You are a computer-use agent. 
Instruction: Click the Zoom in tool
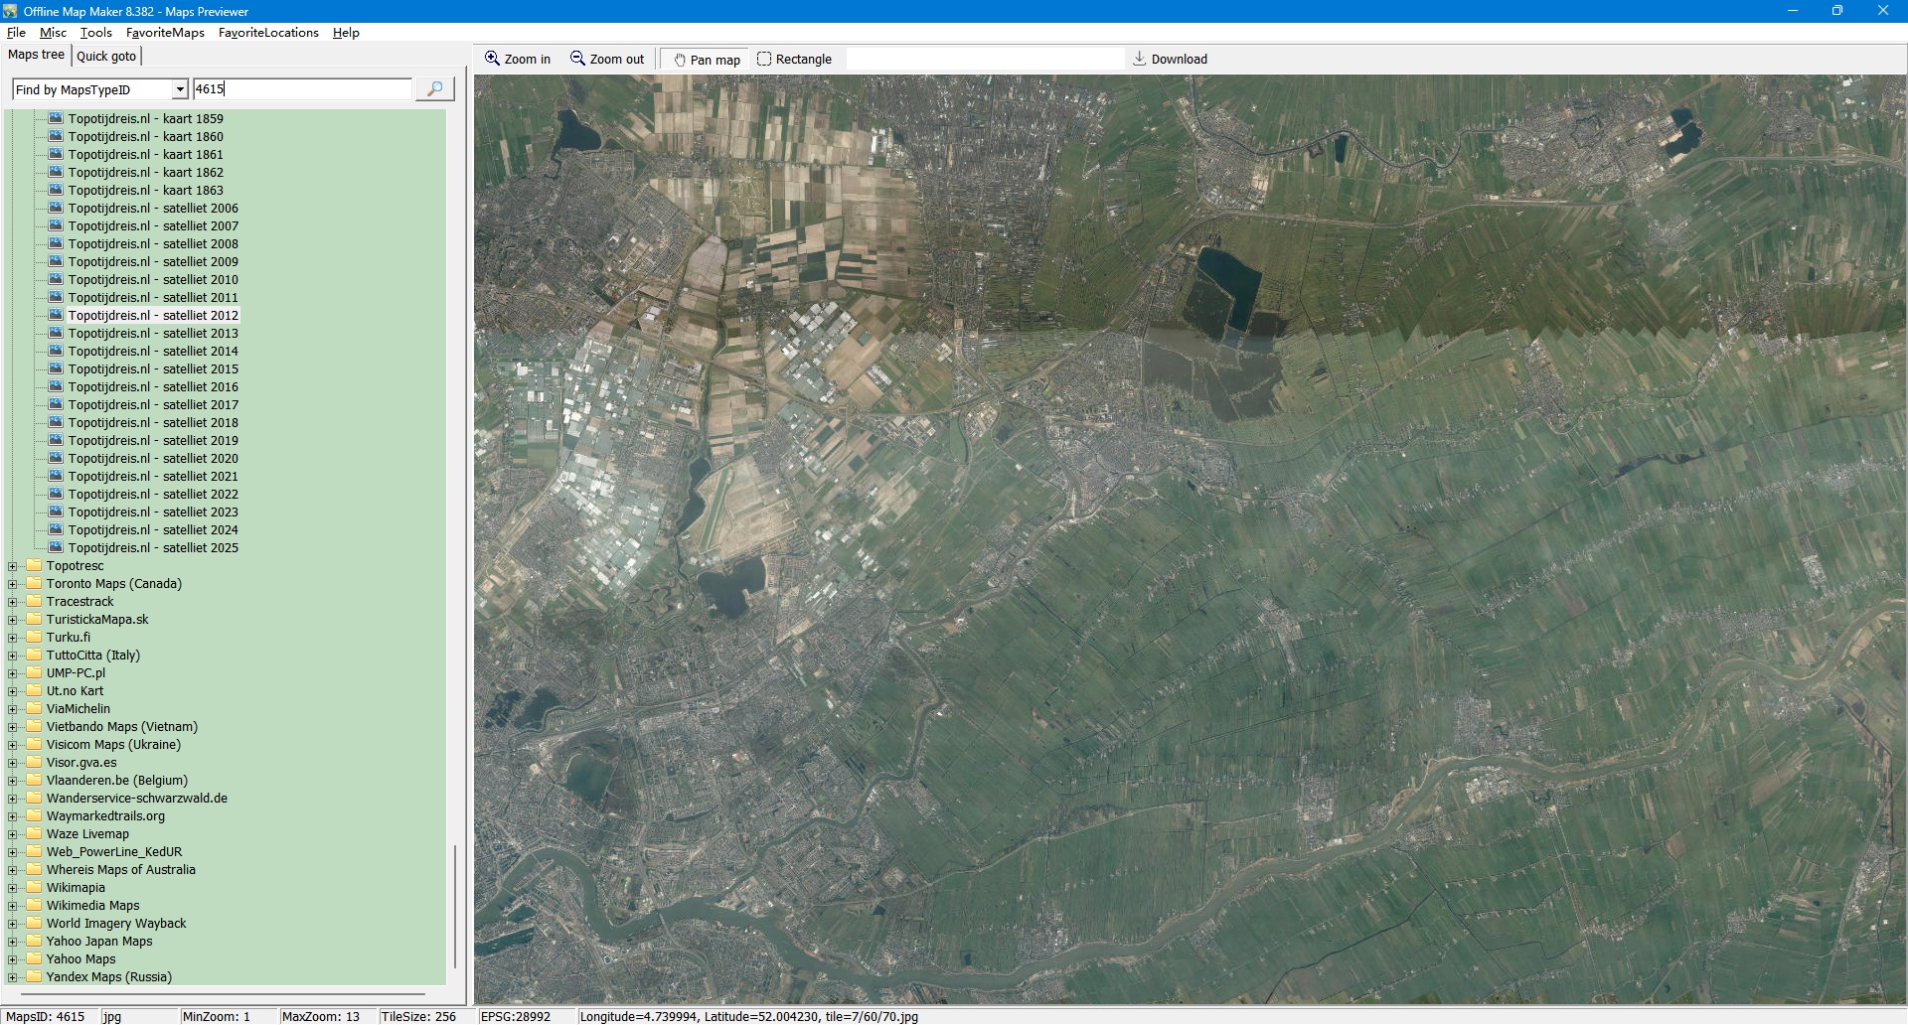(x=517, y=60)
